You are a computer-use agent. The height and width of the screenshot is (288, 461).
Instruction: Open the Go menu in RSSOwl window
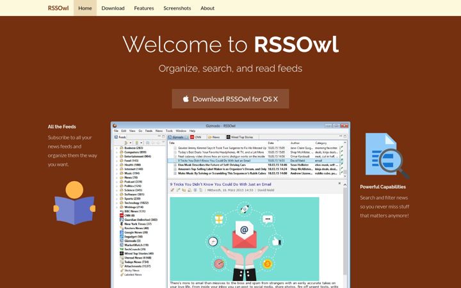[x=140, y=131]
